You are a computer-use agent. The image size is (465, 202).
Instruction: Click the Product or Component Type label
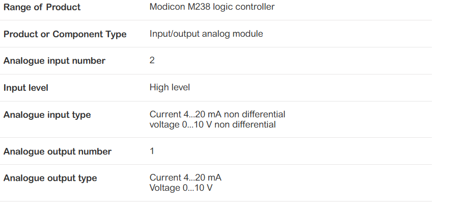tap(65, 34)
